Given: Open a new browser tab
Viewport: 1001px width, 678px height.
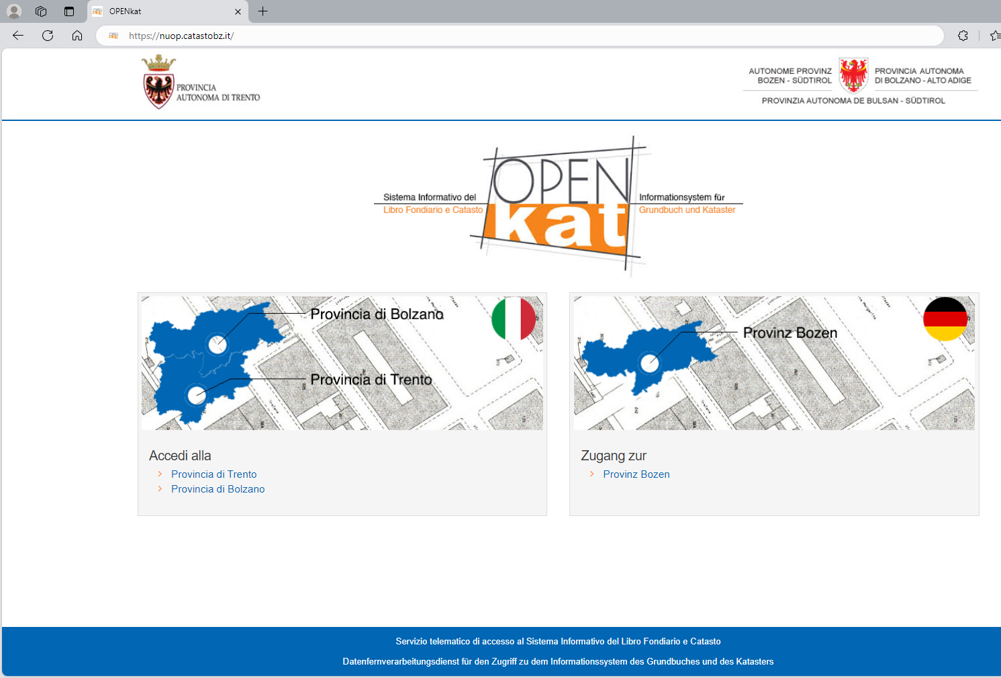Looking at the screenshot, I should 263,11.
